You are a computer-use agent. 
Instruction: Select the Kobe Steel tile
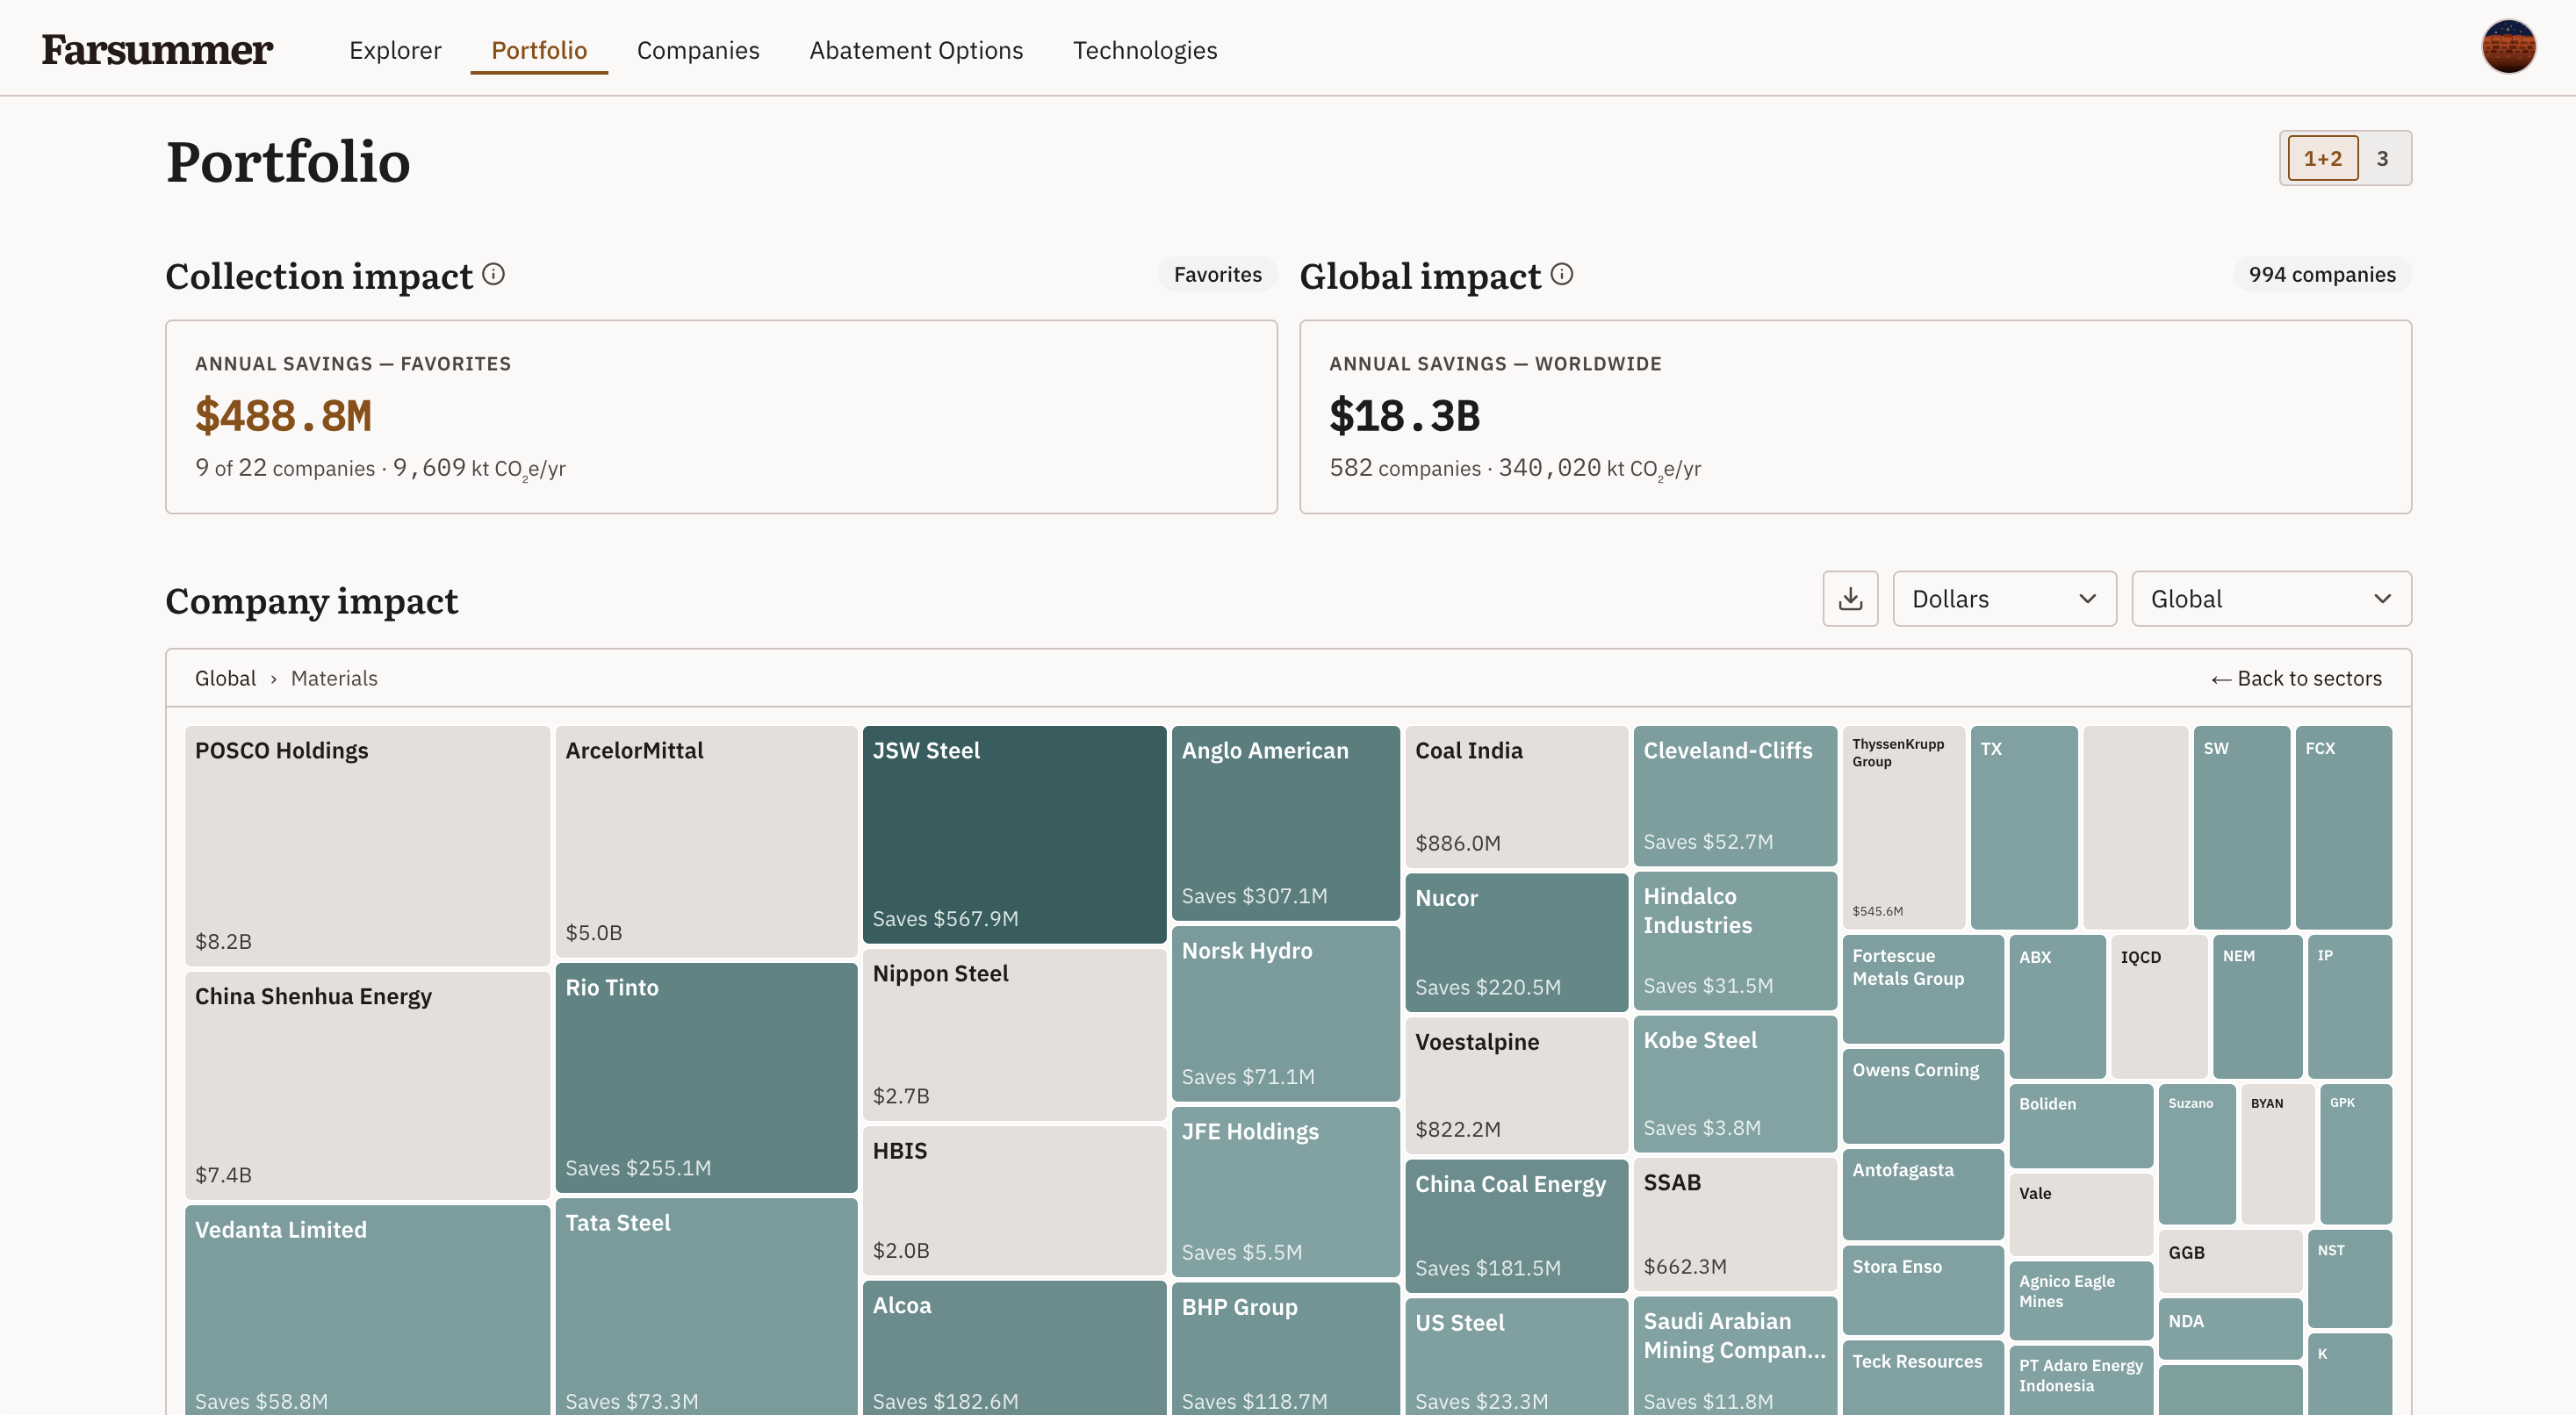[1734, 1083]
